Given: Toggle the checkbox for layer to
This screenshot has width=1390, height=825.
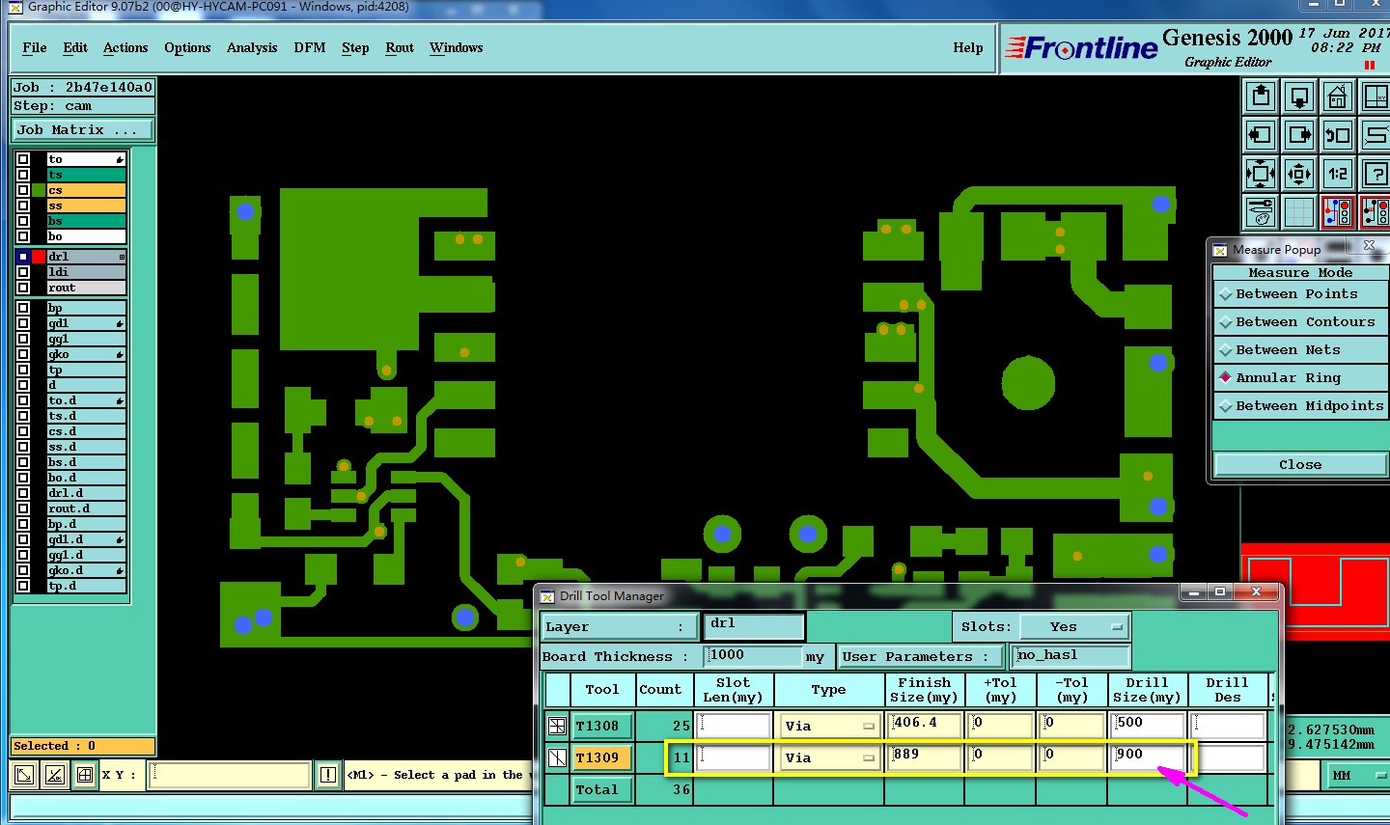Looking at the screenshot, I should (23, 159).
